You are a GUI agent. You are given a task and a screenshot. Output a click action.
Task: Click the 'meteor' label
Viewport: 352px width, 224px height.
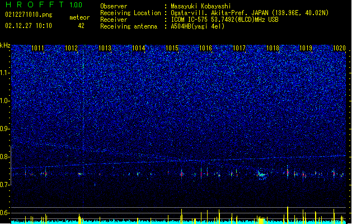click(79, 17)
